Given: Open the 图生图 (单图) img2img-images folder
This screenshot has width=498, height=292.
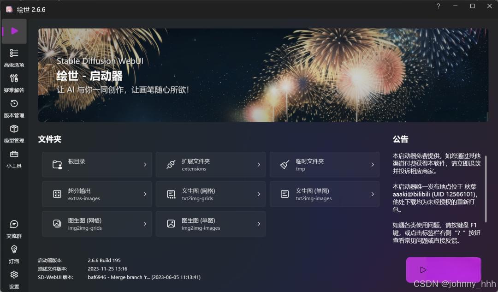Looking at the screenshot, I should [211, 224].
